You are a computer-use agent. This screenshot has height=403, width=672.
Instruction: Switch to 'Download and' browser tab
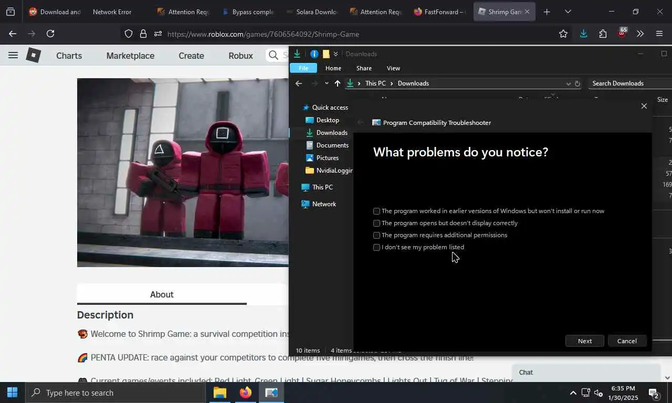(54, 12)
